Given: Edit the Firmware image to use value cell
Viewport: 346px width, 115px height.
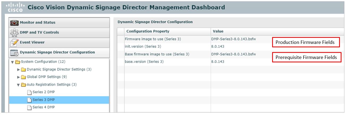Looking at the screenshot, I should [x=234, y=39].
